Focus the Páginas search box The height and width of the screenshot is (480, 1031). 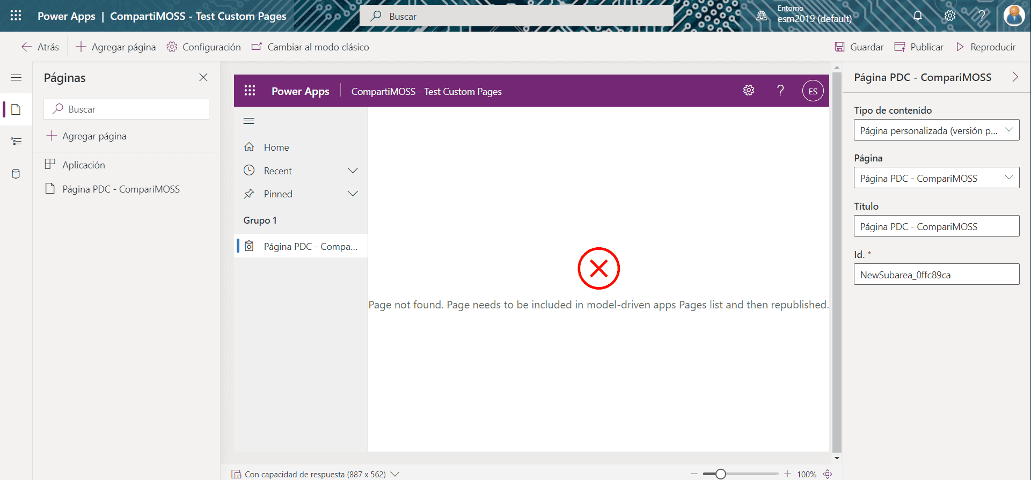point(126,109)
